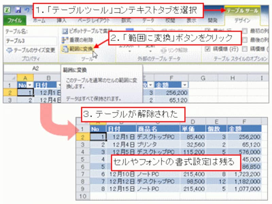Click the テーブル名 input field with テーブル3

coord(31,41)
